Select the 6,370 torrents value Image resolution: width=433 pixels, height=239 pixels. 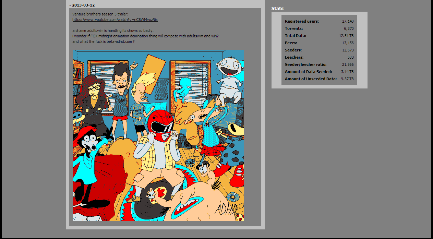click(349, 28)
